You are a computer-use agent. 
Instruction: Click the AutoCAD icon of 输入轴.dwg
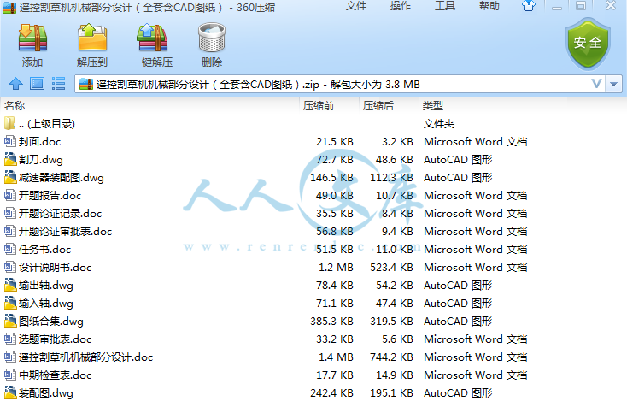[10, 303]
